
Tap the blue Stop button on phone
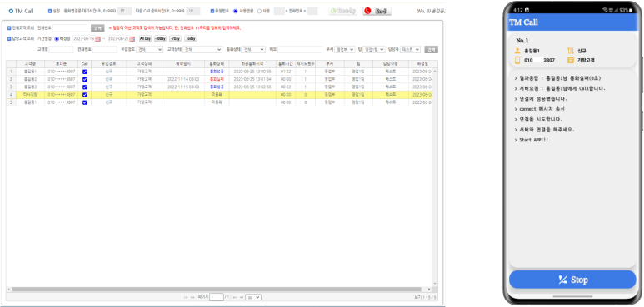[572, 280]
